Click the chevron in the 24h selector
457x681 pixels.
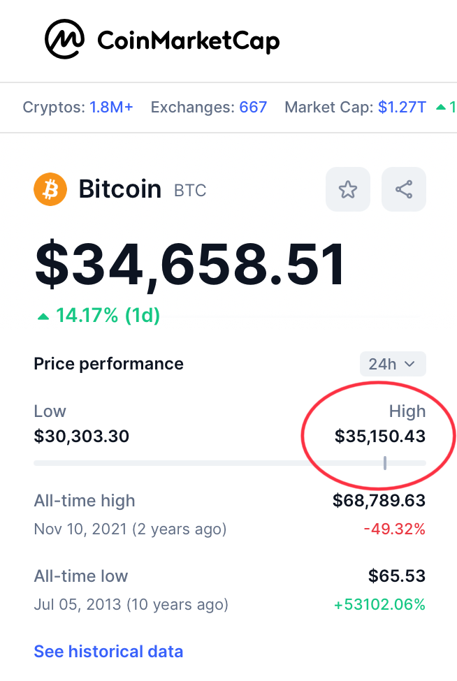[409, 364]
